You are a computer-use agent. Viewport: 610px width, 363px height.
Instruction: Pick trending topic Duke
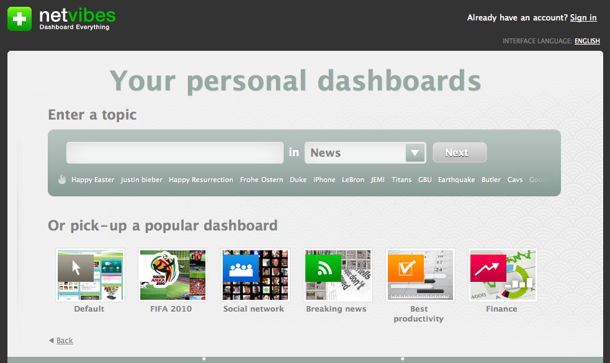(x=298, y=180)
